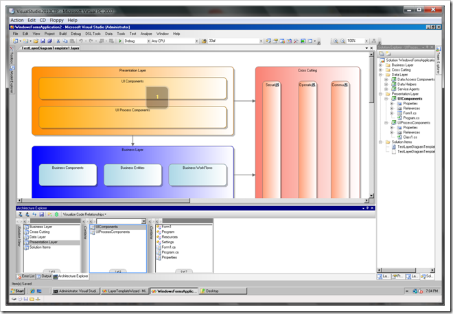This screenshot has width=453, height=314.
Task: Collapse the Data Layer tree node
Action: [380, 74]
